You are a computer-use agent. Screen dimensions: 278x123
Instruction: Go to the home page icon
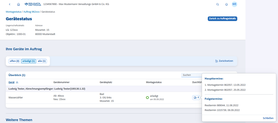[19, 4]
